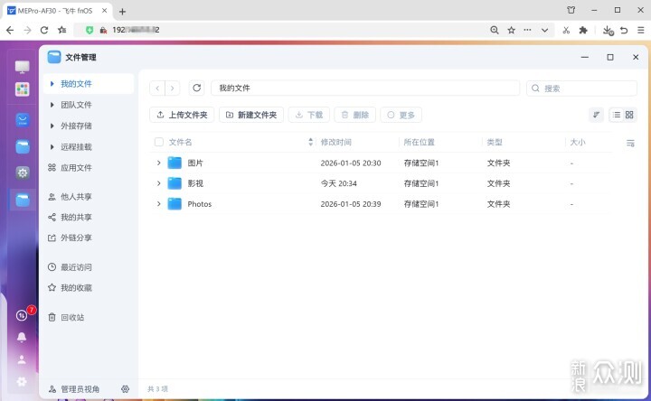Click the 所在位置 column header
The image size is (651, 401).
(x=419, y=142)
